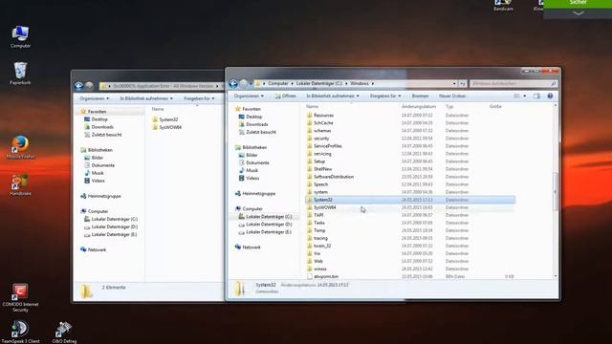Open Freigeben für dropdown in the rear window

pyautogui.click(x=199, y=98)
